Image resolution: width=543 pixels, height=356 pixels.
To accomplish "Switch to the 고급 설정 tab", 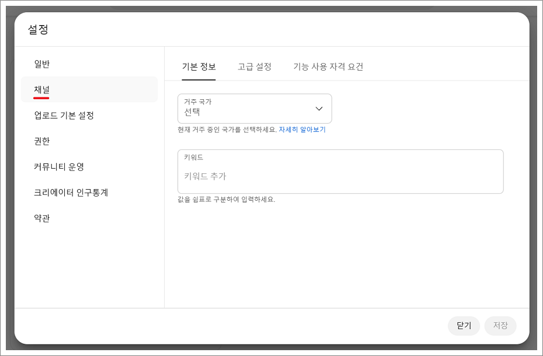I will (254, 67).
